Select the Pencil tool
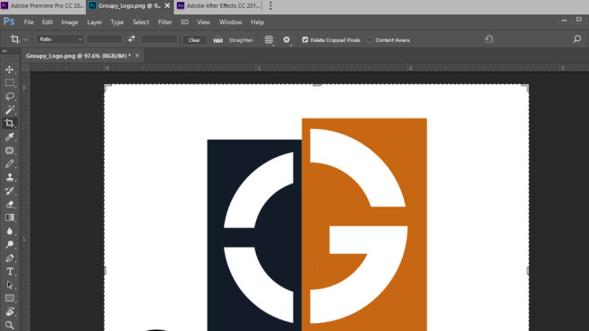Image resolution: width=589 pixels, height=331 pixels. tap(9, 164)
